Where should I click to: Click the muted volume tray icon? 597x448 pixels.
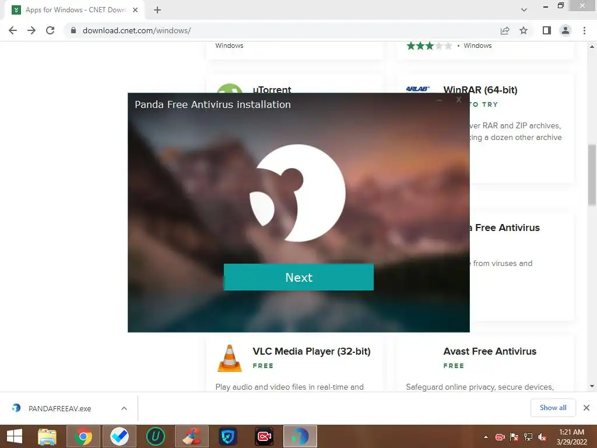tap(542, 437)
